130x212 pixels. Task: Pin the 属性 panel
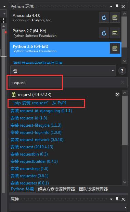point(117,199)
